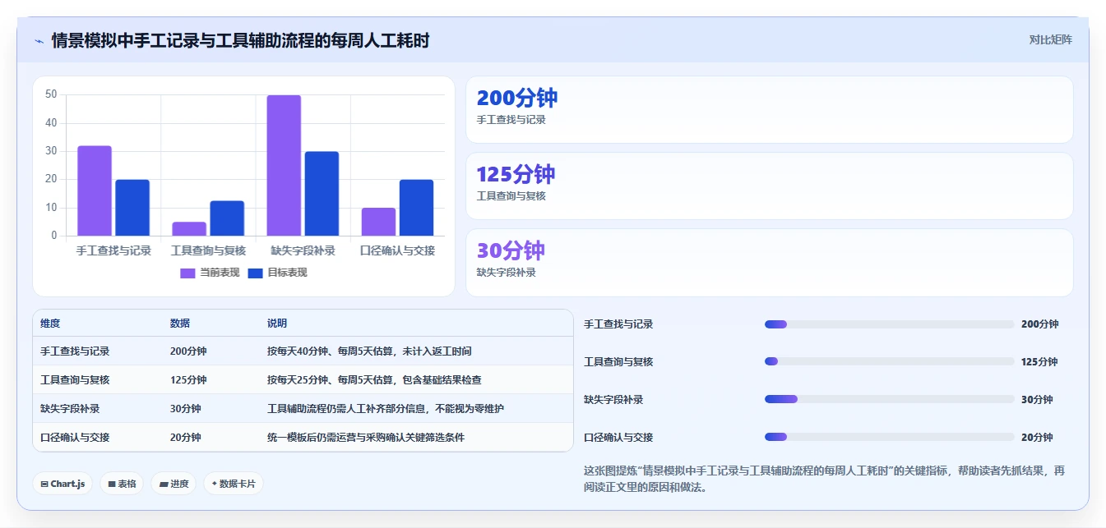
Task: Select the 数据卡片 tag chip
Action: 234,484
